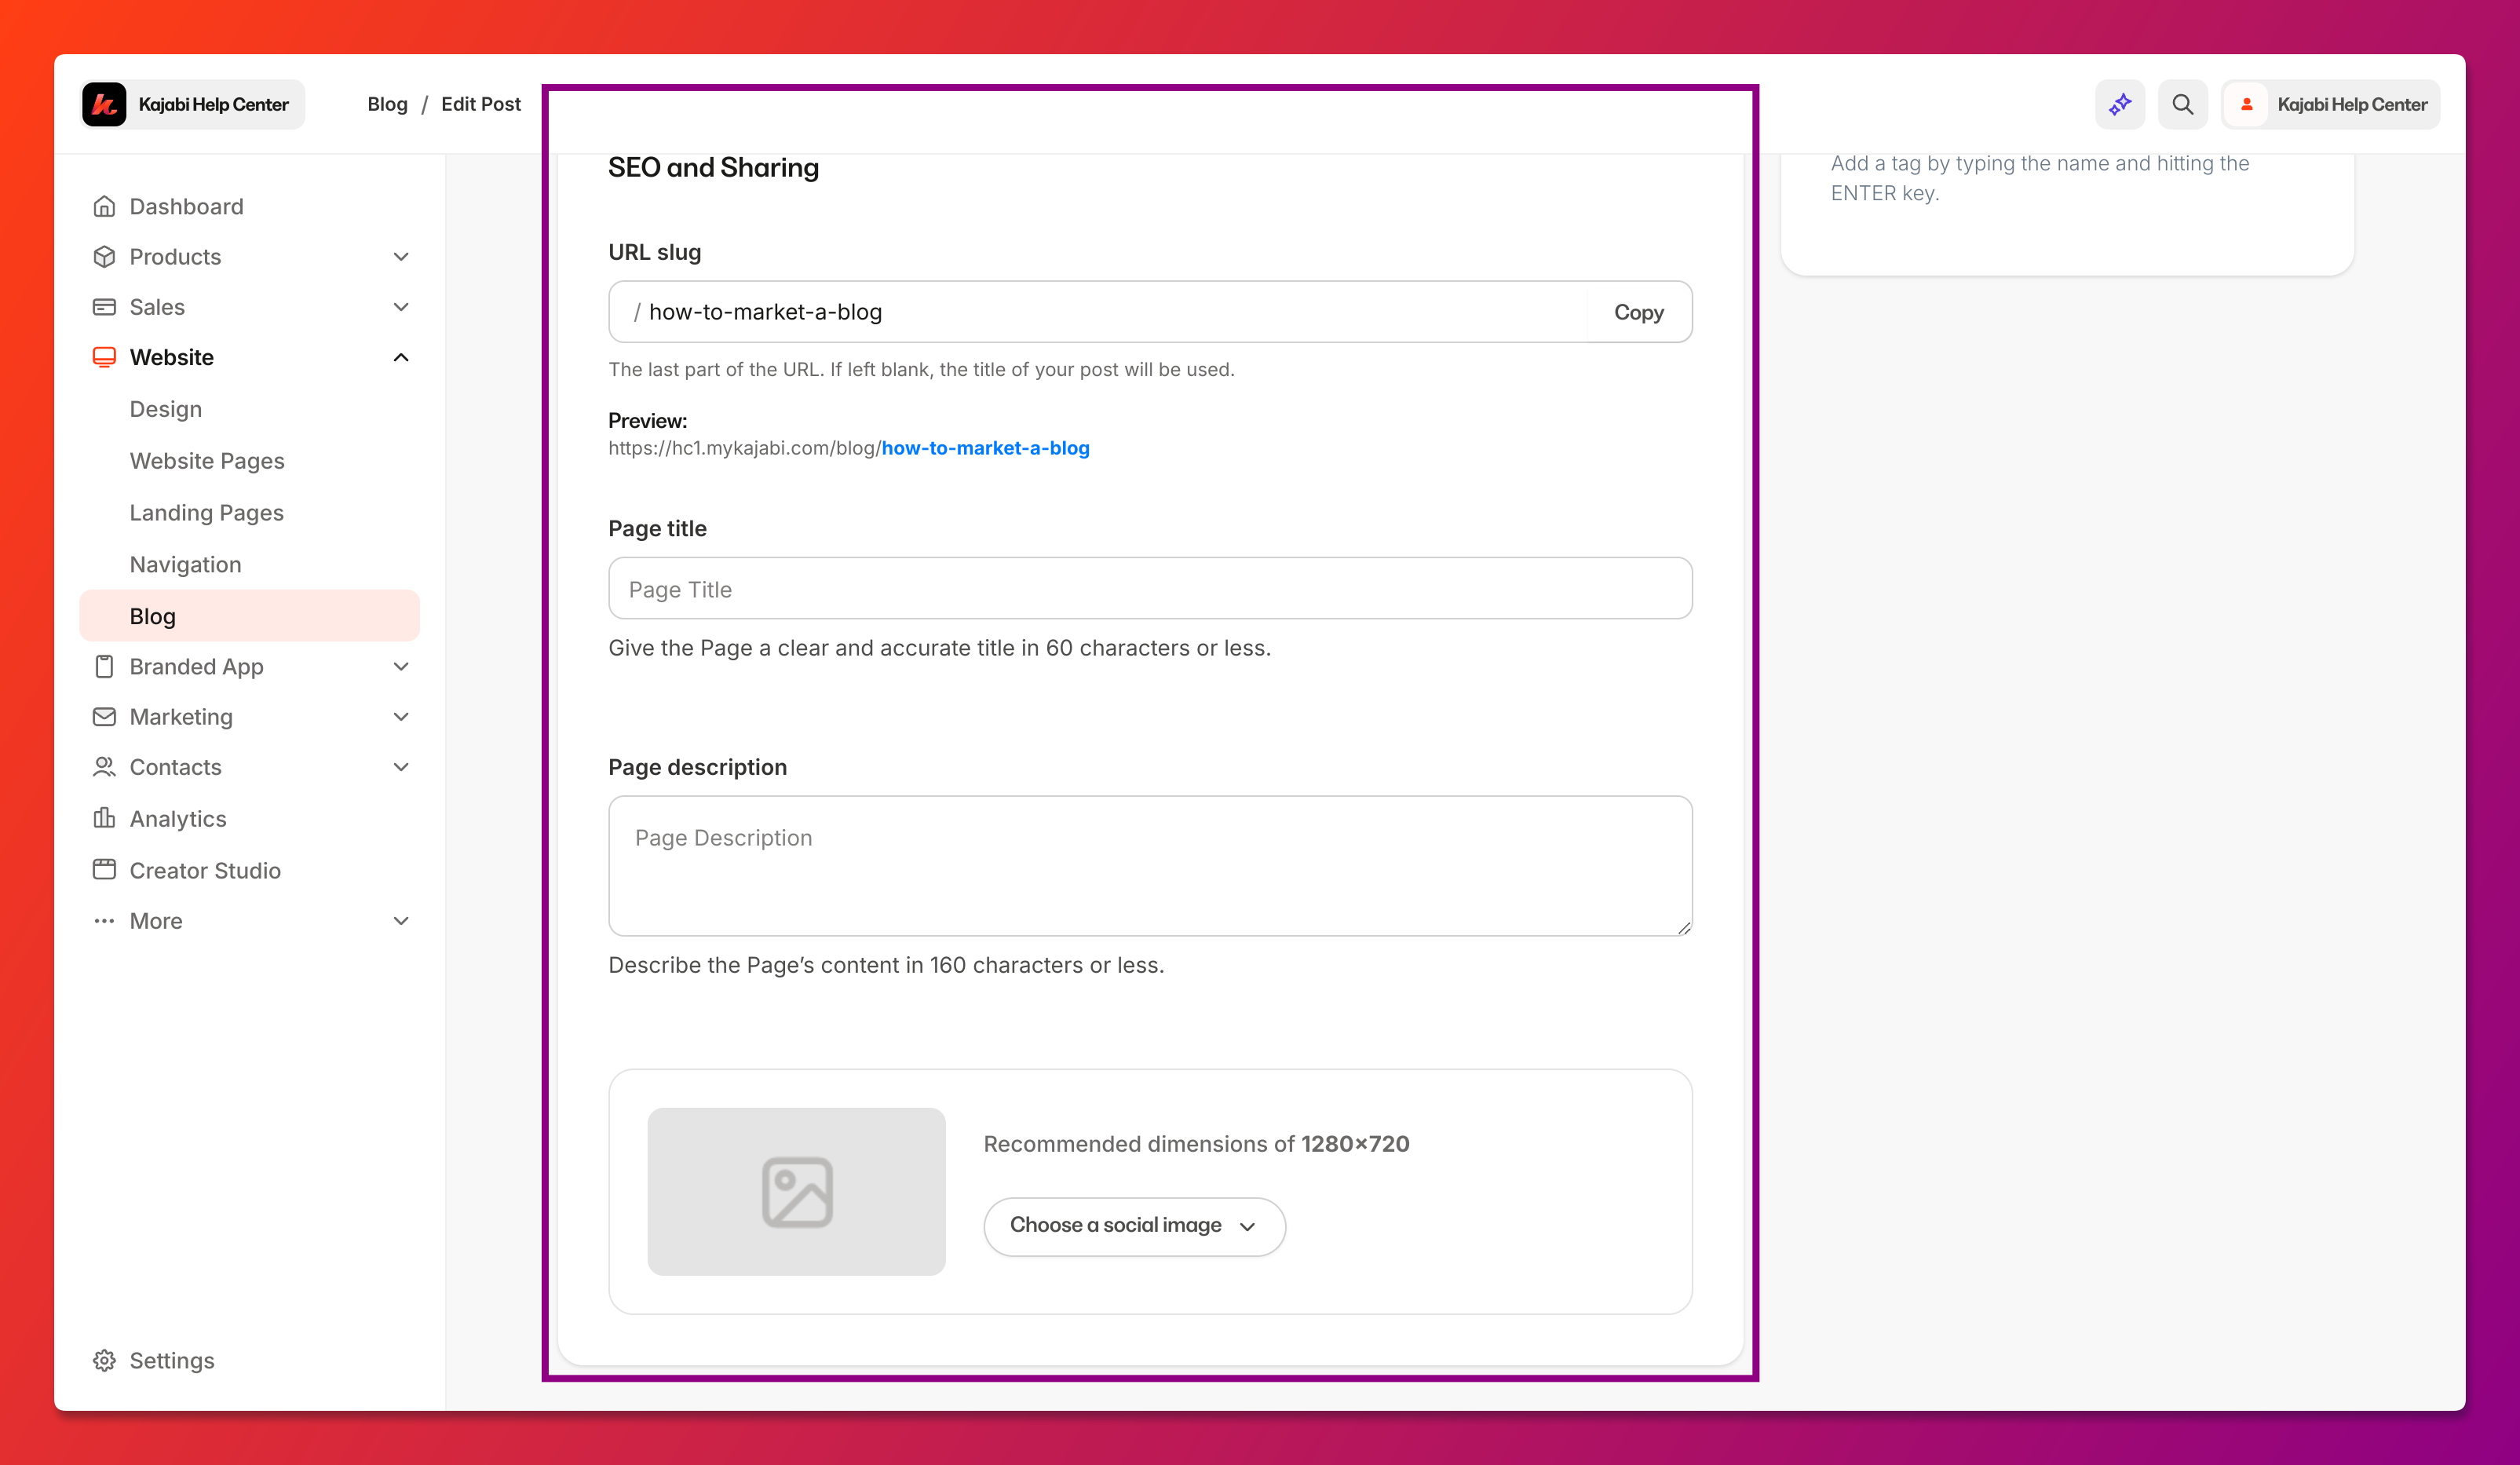Collapse the Website menu chevron
Viewport: 2520px width, 1465px height.
401,357
